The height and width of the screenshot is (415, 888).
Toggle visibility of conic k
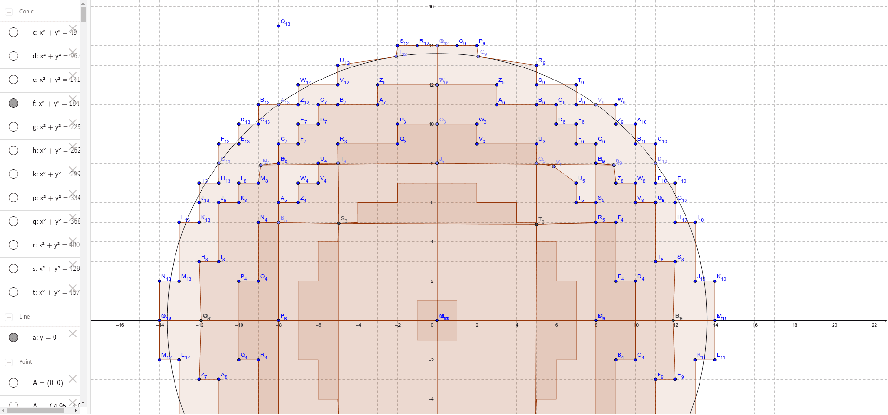click(13, 174)
